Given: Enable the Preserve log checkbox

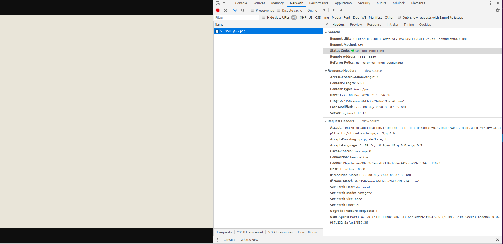Looking at the screenshot, I should pyautogui.click(x=252, y=10).
